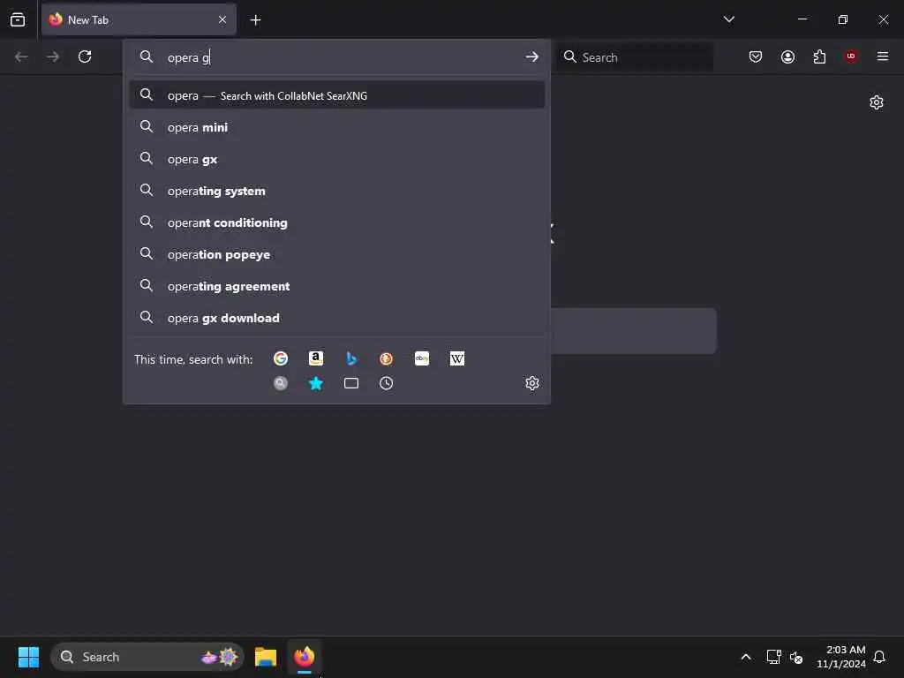Screen dimensions: 904x678
Task: Open uBlock Origin extension icon
Action: pos(851,56)
